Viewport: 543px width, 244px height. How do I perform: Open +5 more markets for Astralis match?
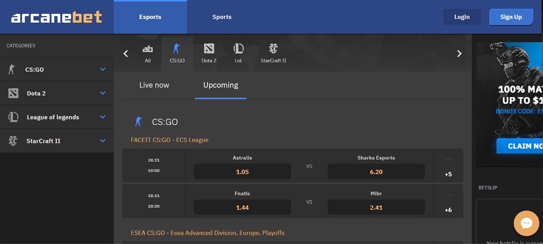[448, 174]
